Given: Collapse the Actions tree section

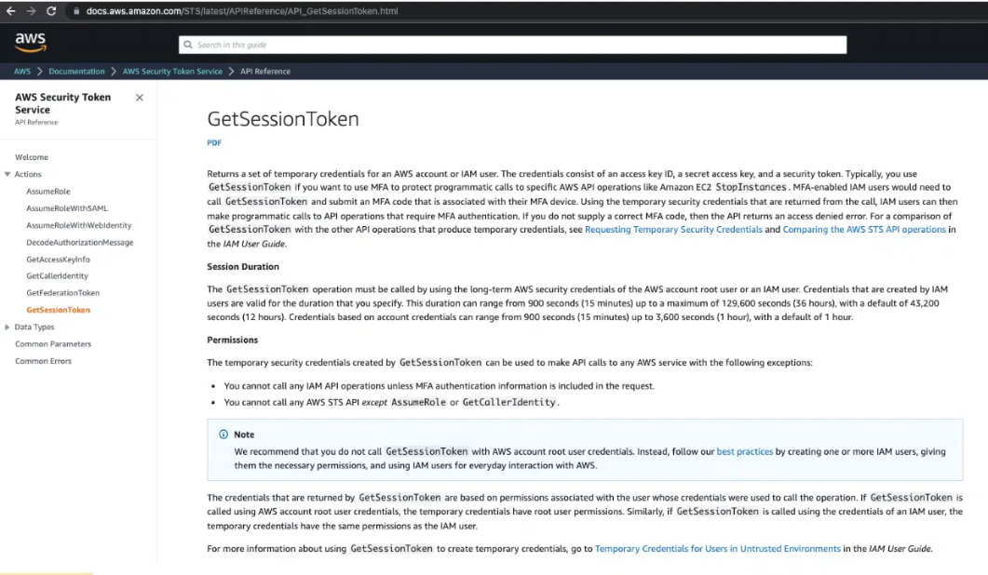Looking at the screenshot, I should tap(7, 174).
